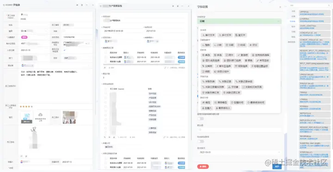Select the 附件 file field type
This screenshot has height=172, width=333.
point(229,55)
